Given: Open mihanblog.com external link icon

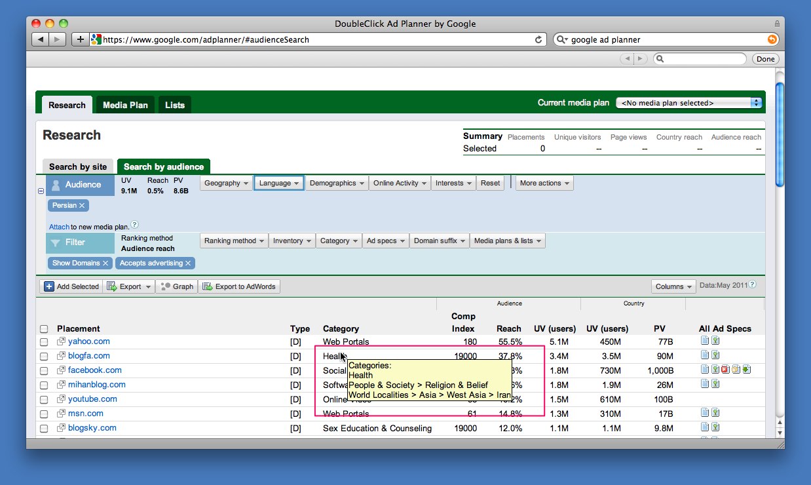Looking at the screenshot, I should click(62, 385).
